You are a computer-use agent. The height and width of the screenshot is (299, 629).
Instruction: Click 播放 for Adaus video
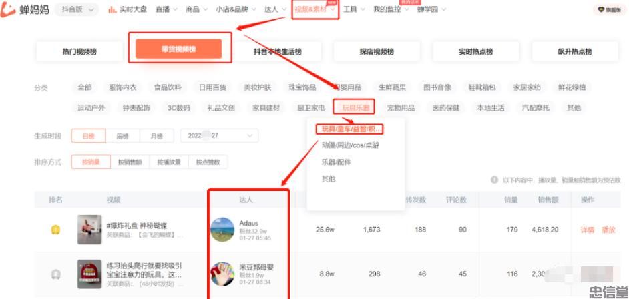pos(608,230)
